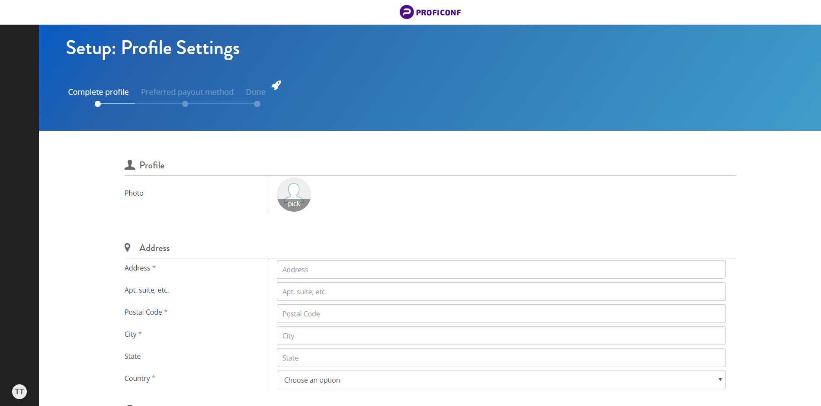Open the Country dropdown
821x406 pixels.
[501, 380]
